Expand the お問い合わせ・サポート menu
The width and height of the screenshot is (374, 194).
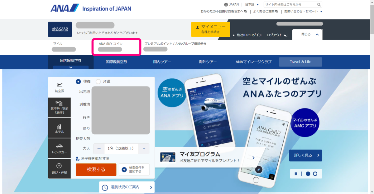coord(303,12)
